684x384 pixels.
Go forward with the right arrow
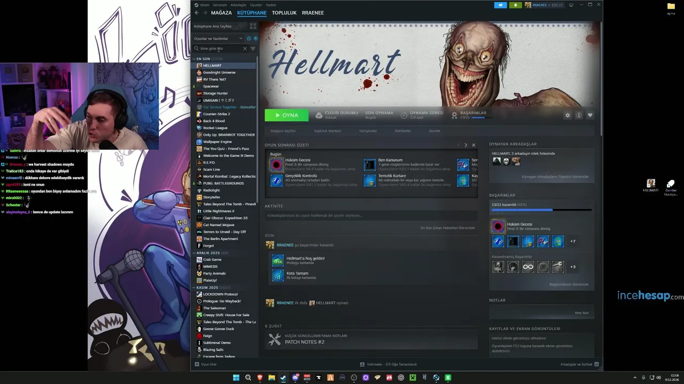[x=204, y=13]
